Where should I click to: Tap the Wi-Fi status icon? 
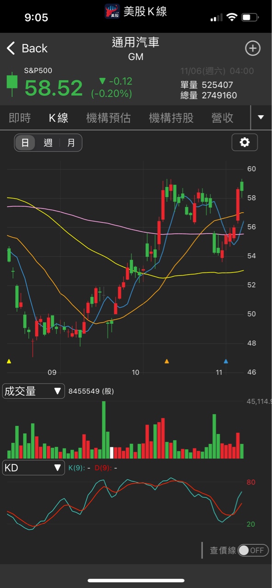[232, 17]
